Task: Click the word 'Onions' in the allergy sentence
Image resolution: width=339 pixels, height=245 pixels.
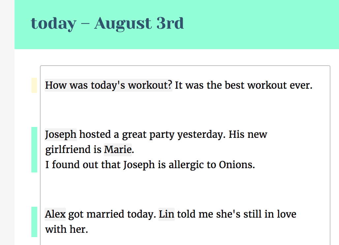Action: [236, 165]
